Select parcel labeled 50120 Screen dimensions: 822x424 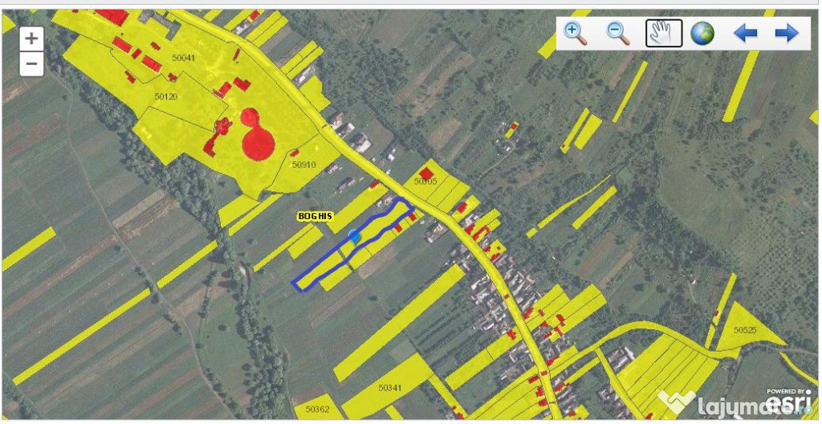[x=165, y=96]
